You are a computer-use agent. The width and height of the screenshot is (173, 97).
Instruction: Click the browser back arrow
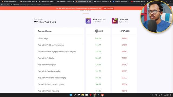[x=2, y=5]
